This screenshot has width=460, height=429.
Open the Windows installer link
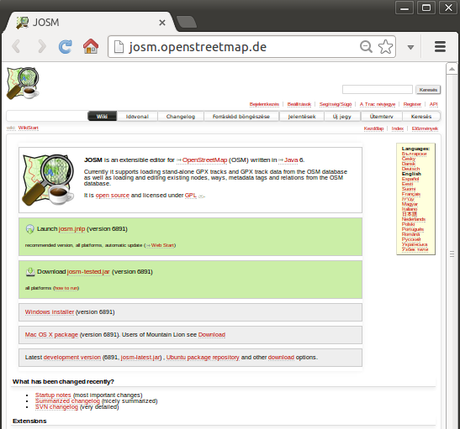[50, 312]
